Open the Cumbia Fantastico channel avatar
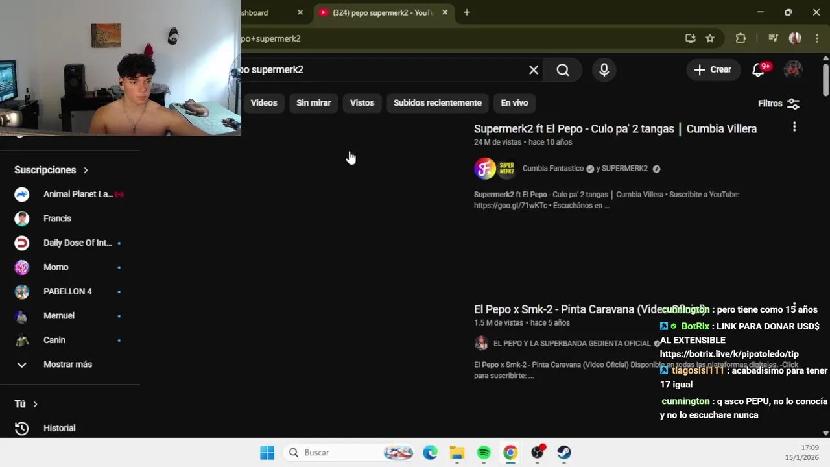 [485, 169]
